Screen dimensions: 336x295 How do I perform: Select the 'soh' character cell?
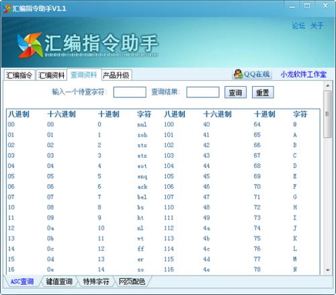coord(142,135)
